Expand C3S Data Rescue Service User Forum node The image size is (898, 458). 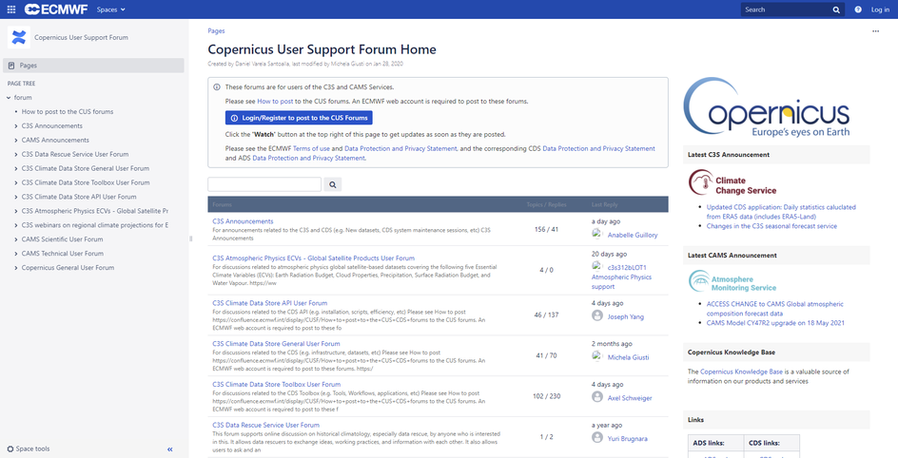16,154
